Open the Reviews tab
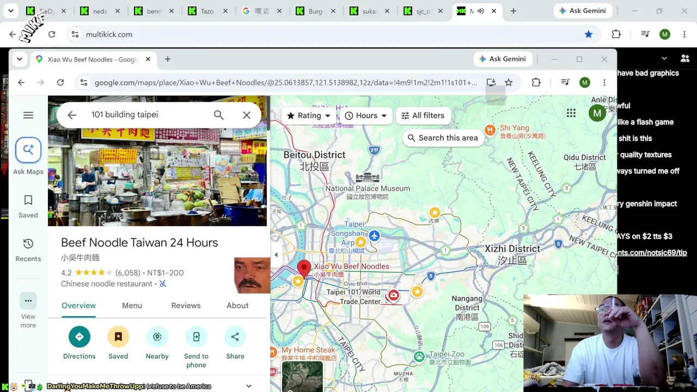 [x=186, y=305]
